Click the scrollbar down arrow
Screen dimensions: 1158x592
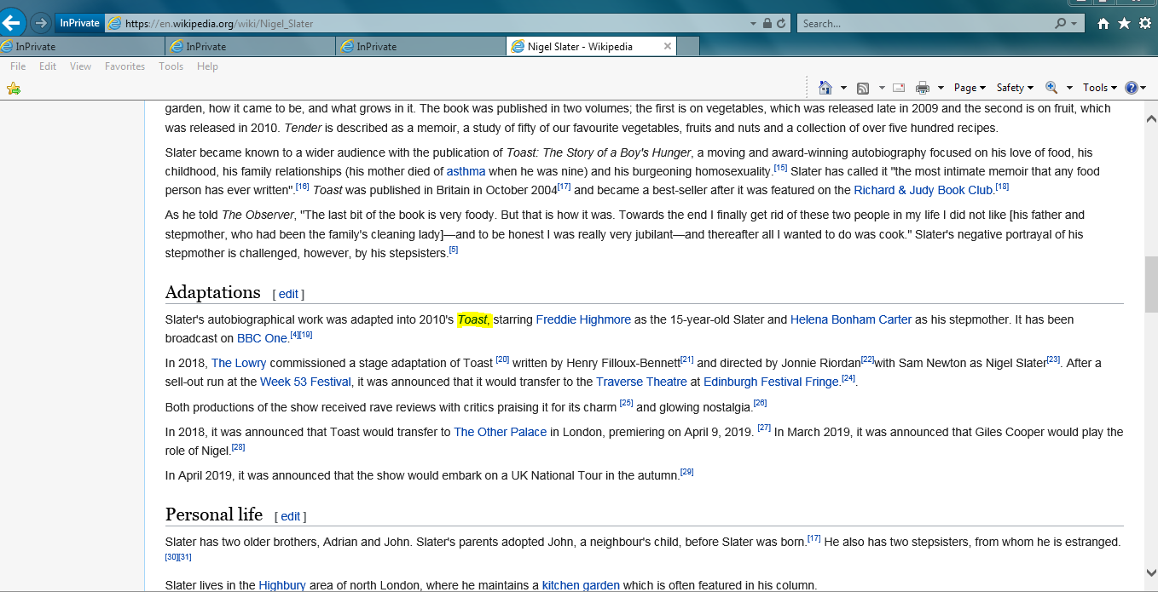pos(1150,573)
